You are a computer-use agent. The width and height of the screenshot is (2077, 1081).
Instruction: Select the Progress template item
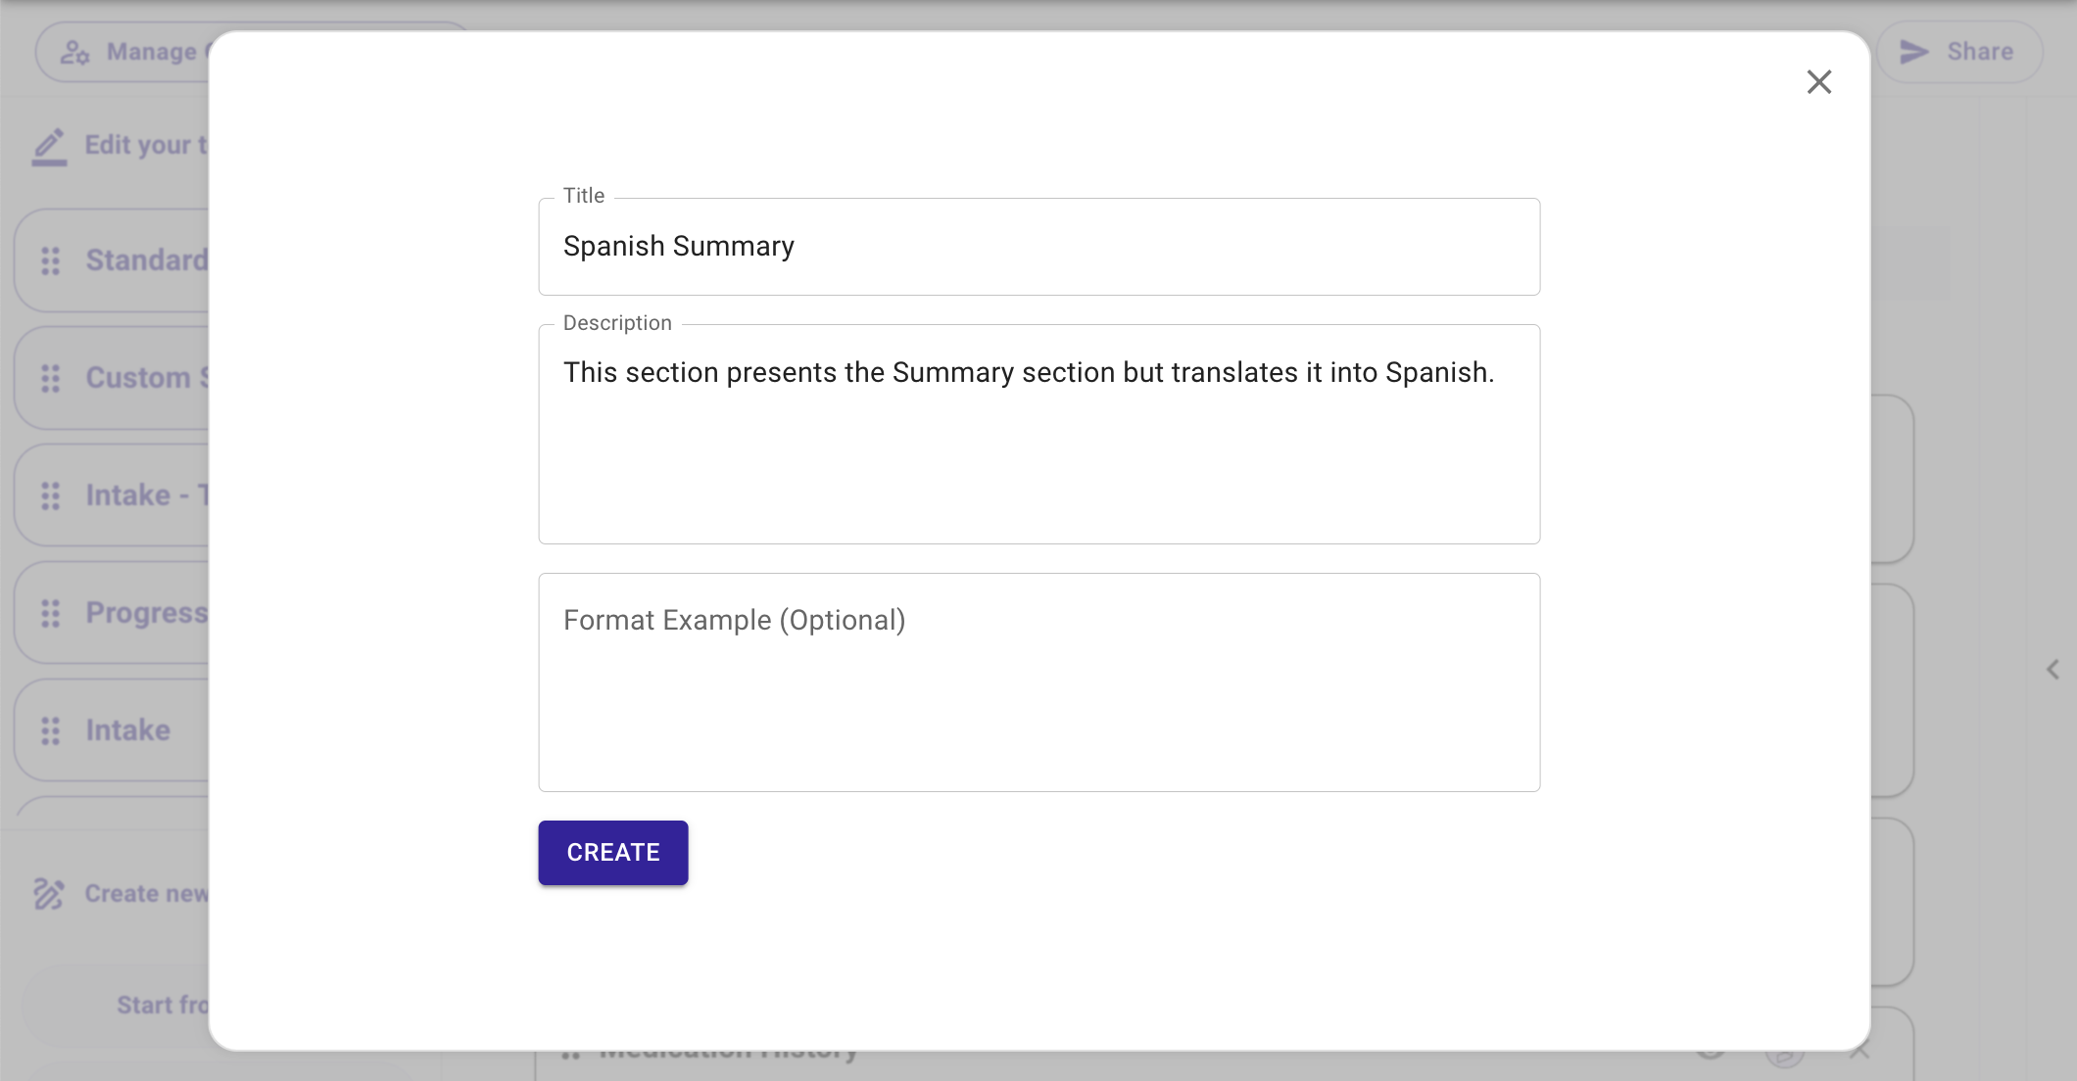[113, 613]
